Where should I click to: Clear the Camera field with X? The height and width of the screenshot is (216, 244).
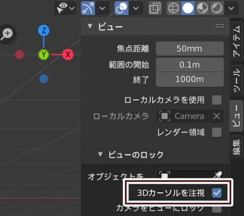coord(217,116)
